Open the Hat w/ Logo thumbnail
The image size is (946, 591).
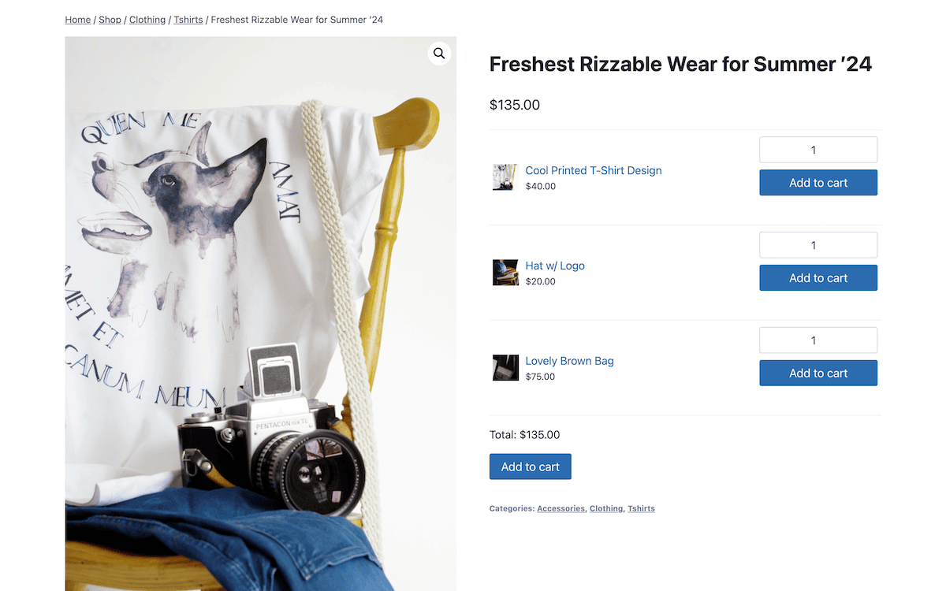[x=505, y=273]
